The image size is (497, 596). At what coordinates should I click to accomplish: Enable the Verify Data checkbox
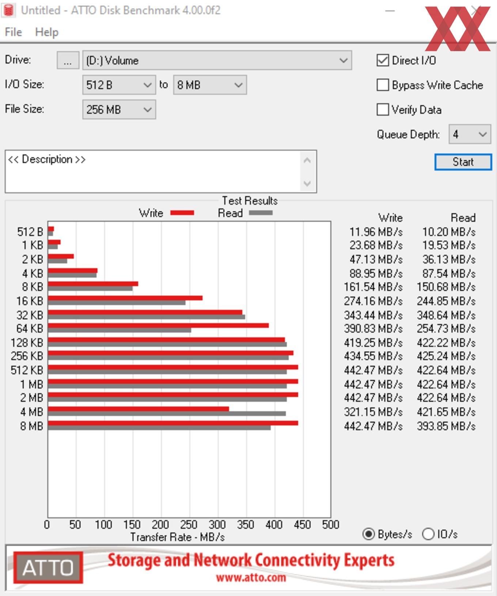click(x=383, y=109)
